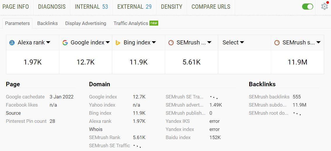Click the Whois link under Domain
The height and width of the screenshot is (151, 331).
coord(96,130)
